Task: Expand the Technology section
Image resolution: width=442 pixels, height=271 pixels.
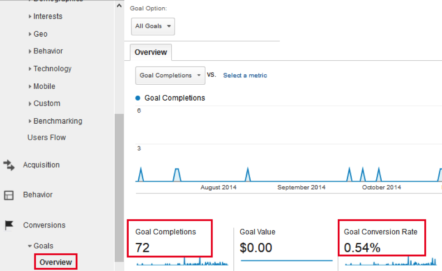Action: point(50,69)
